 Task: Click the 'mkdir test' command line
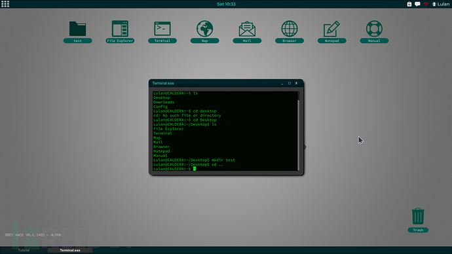pos(194,160)
